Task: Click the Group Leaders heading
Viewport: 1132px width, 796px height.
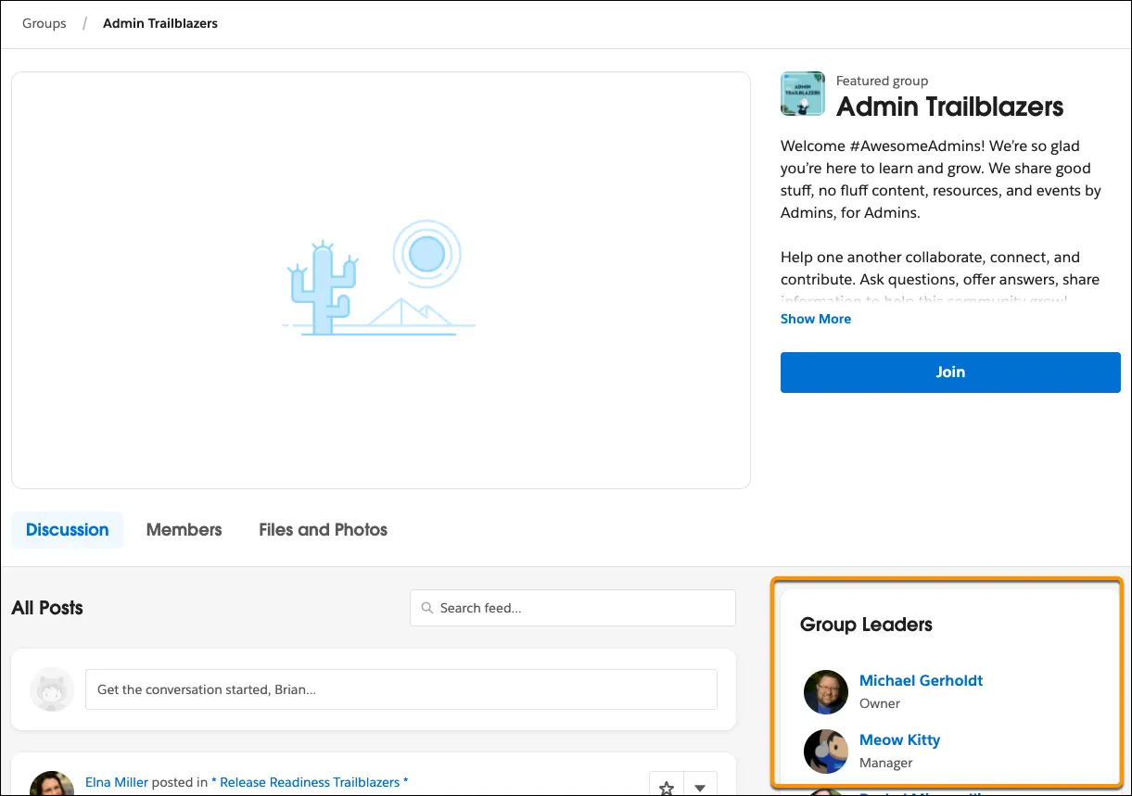Action: tap(866, 625)
